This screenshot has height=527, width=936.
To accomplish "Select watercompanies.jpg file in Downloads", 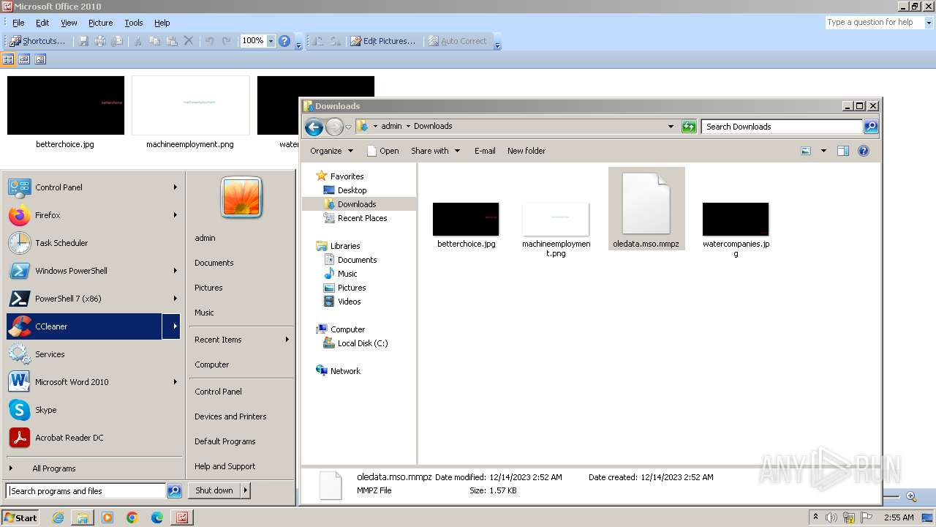I will [x=736, y=230].
